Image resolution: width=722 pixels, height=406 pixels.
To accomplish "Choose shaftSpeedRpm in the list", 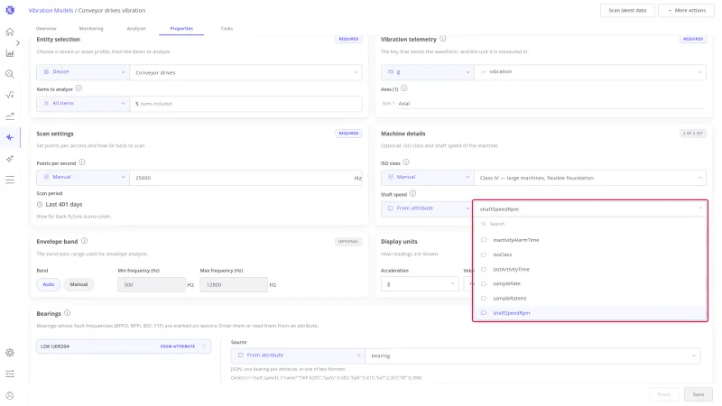I will tap(590, 313).
